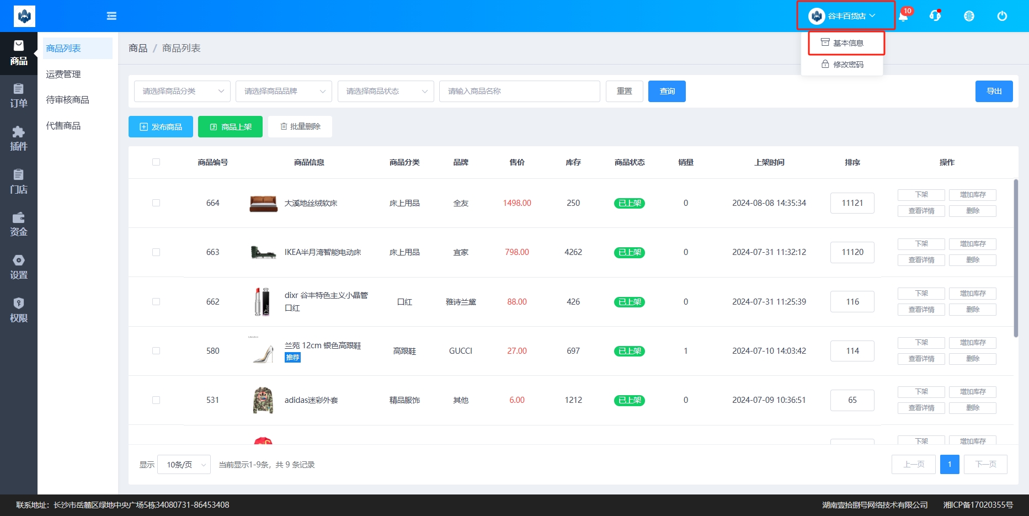Image resolution: width=1029 pixels, height=516 pixels.
Task: Open the 10条/页 page size dropdown
Action: pos(184,465)
